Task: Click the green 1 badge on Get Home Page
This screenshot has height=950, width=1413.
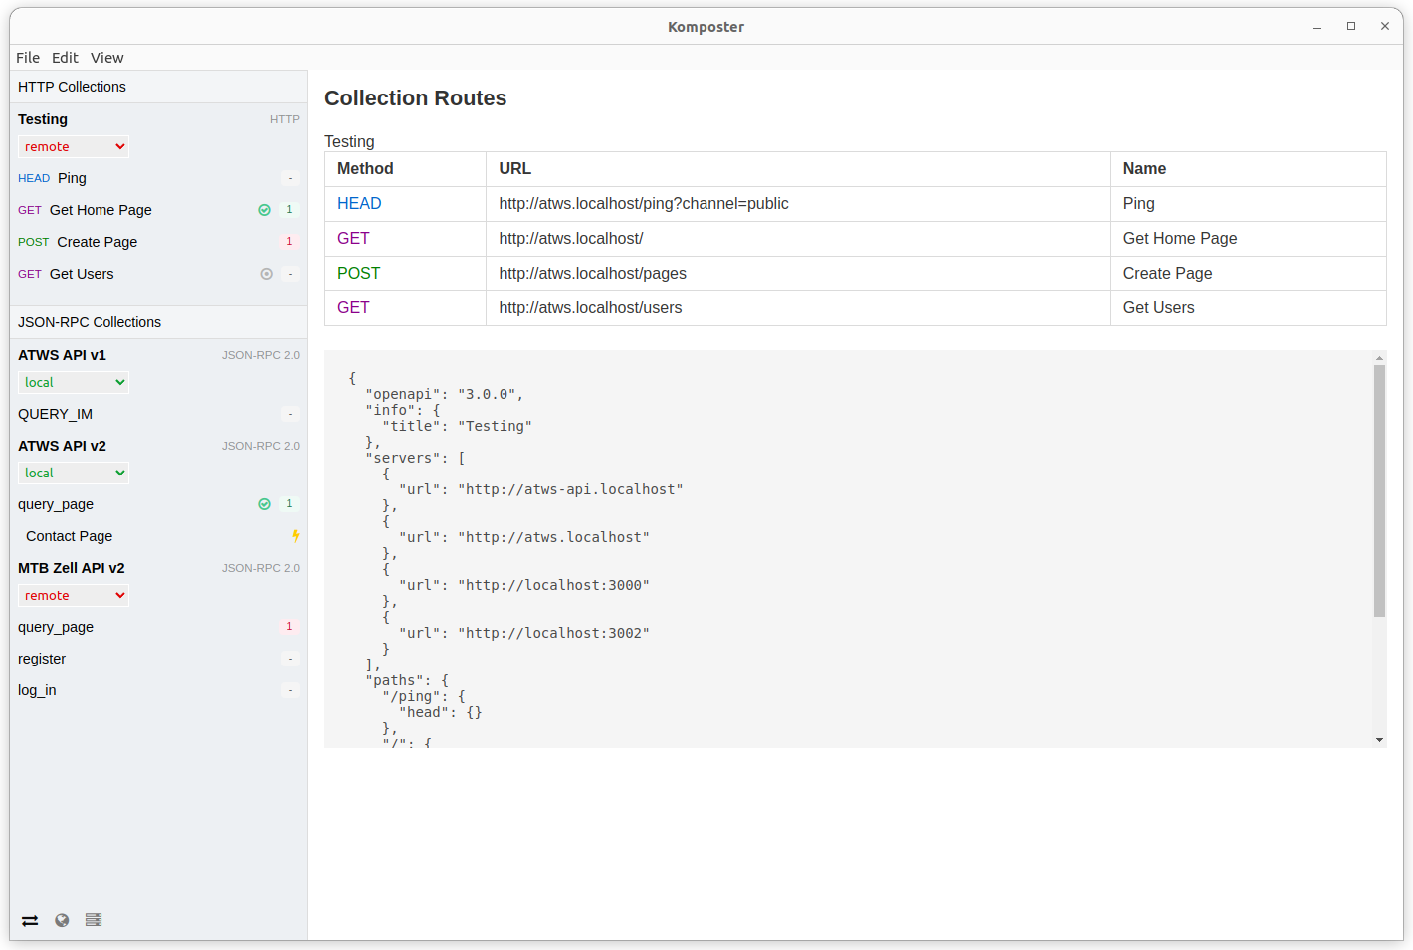Action: click(290, 210)
